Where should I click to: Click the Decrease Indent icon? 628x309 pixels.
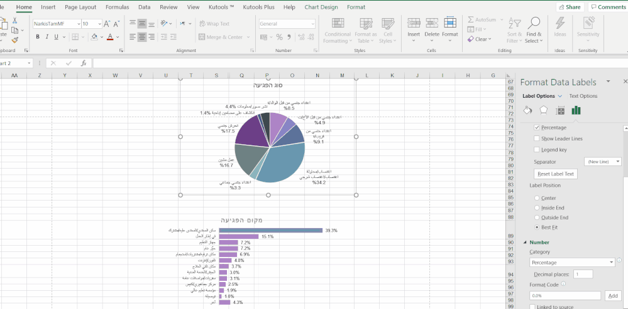(164, 37)
